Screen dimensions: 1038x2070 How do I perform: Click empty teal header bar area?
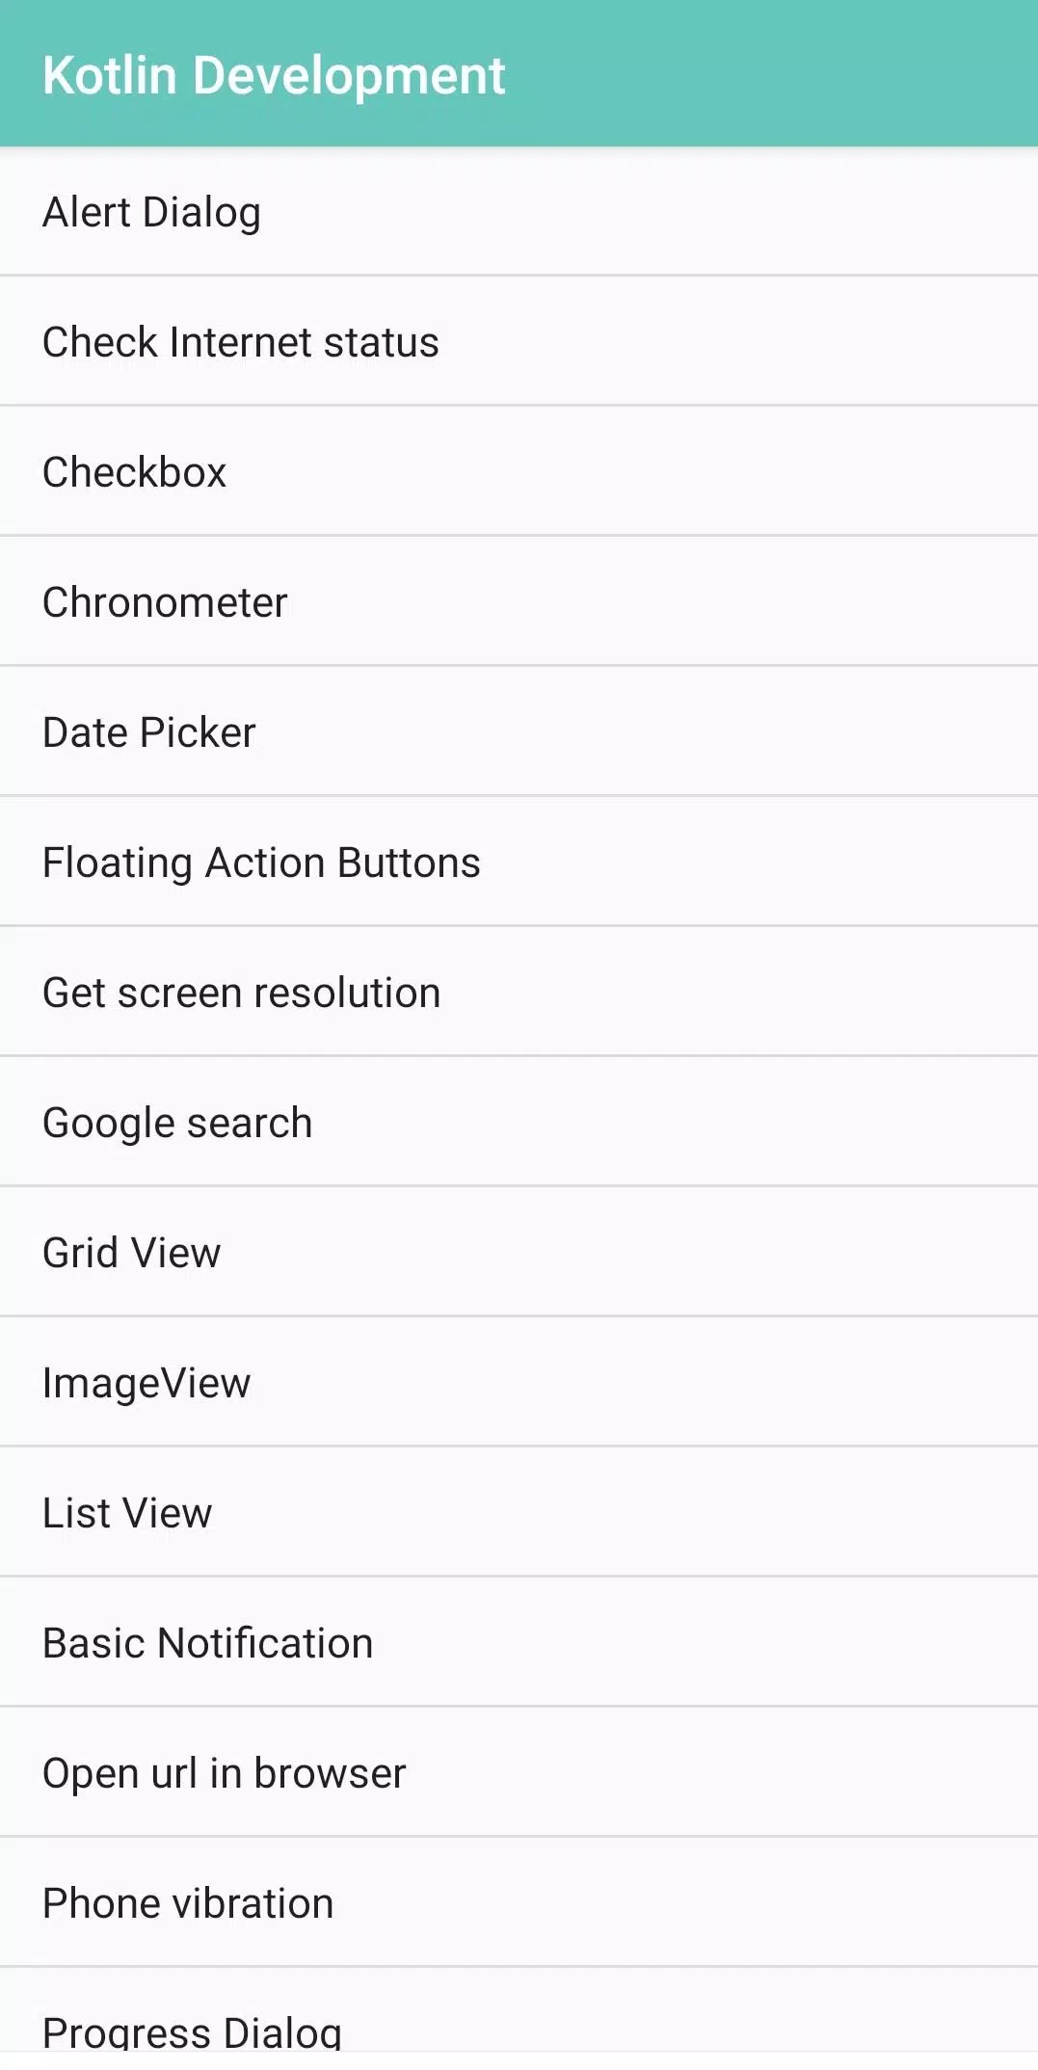(771, 75)
